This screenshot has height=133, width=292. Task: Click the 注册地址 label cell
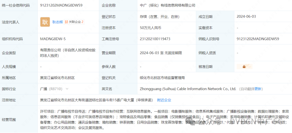pyautogui.click(x=19, y=100)
